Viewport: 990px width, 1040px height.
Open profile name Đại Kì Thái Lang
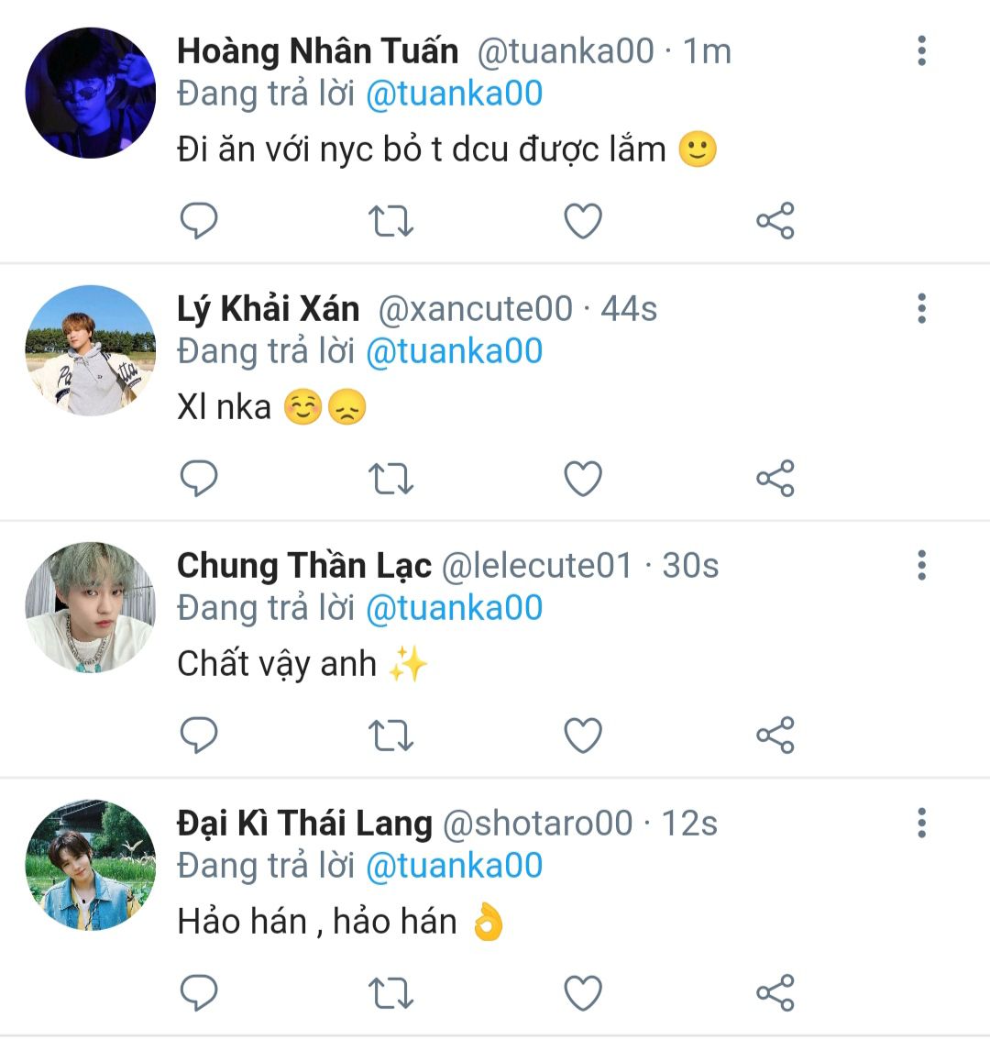[304, 824]
